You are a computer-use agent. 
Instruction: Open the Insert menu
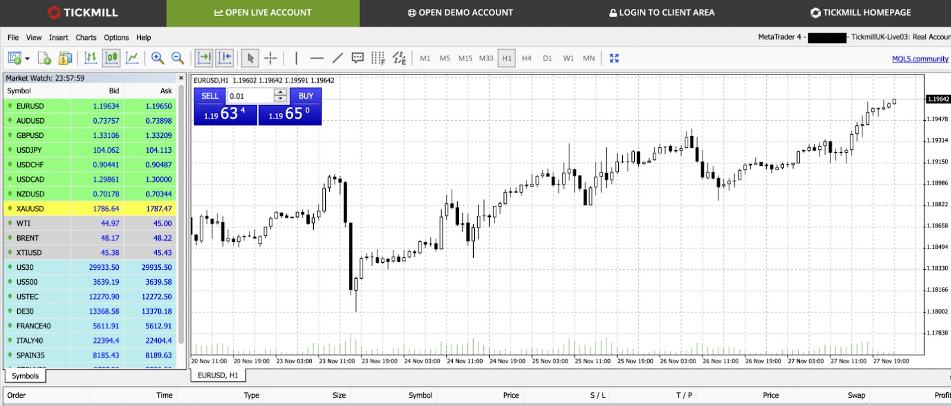[x=58, y=37]
